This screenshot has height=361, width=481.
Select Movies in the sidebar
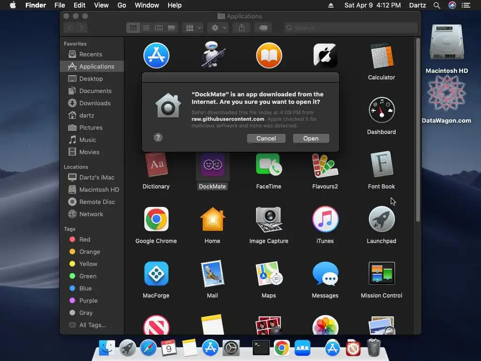[92, 152]
